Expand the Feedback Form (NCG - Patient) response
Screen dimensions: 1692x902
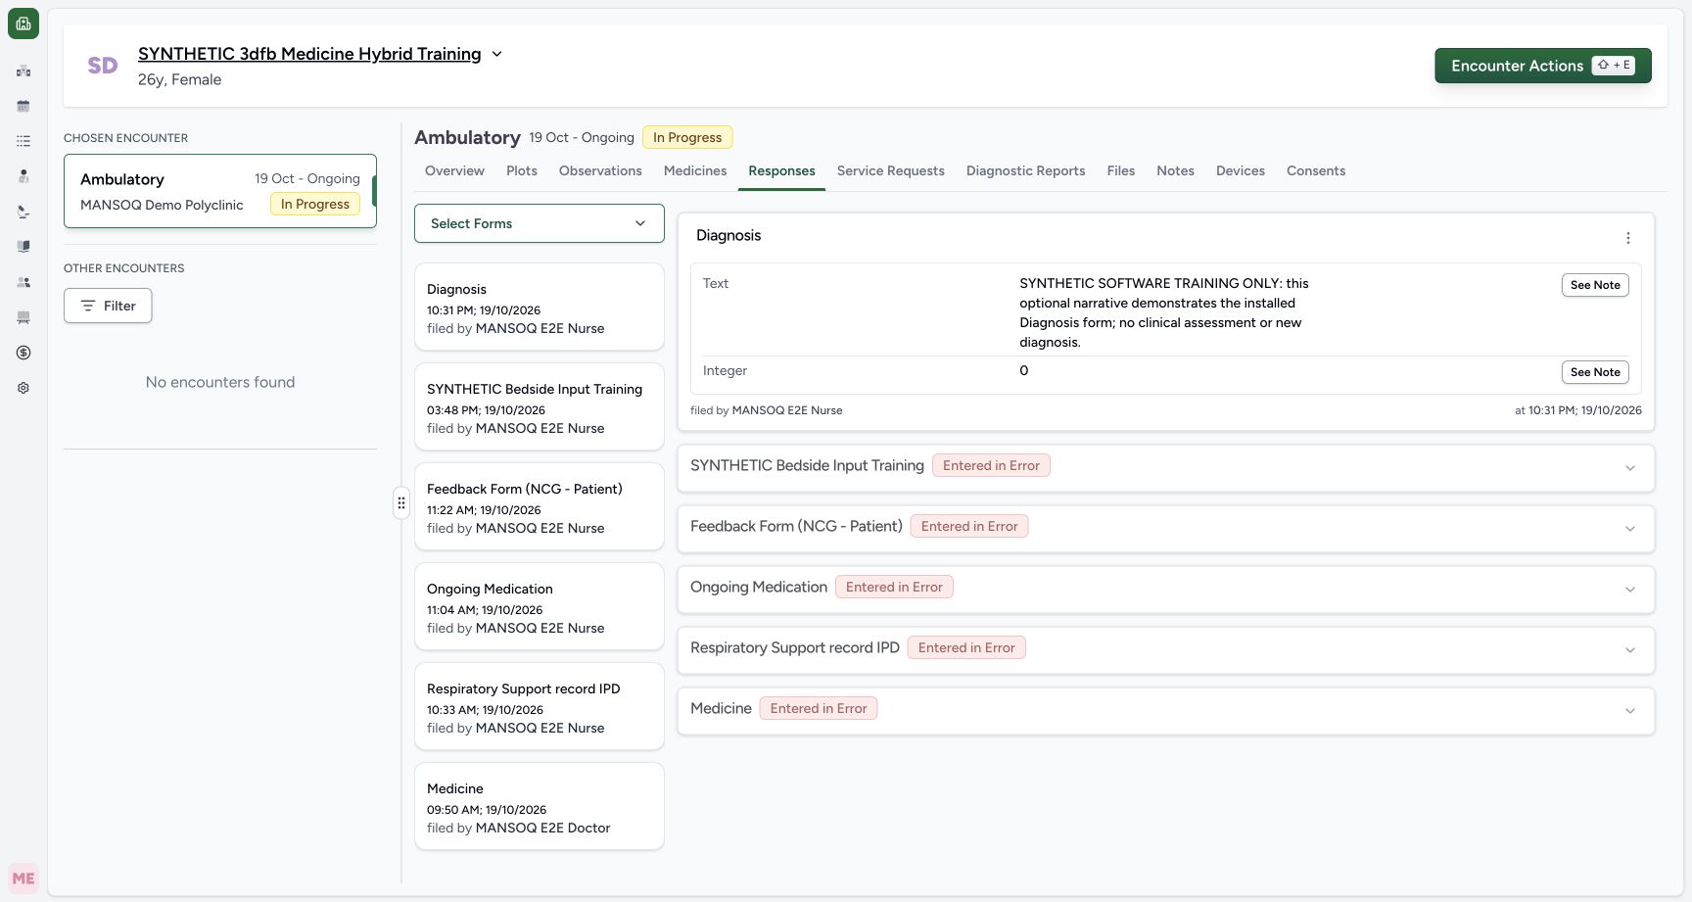(x=1166, y=528)
